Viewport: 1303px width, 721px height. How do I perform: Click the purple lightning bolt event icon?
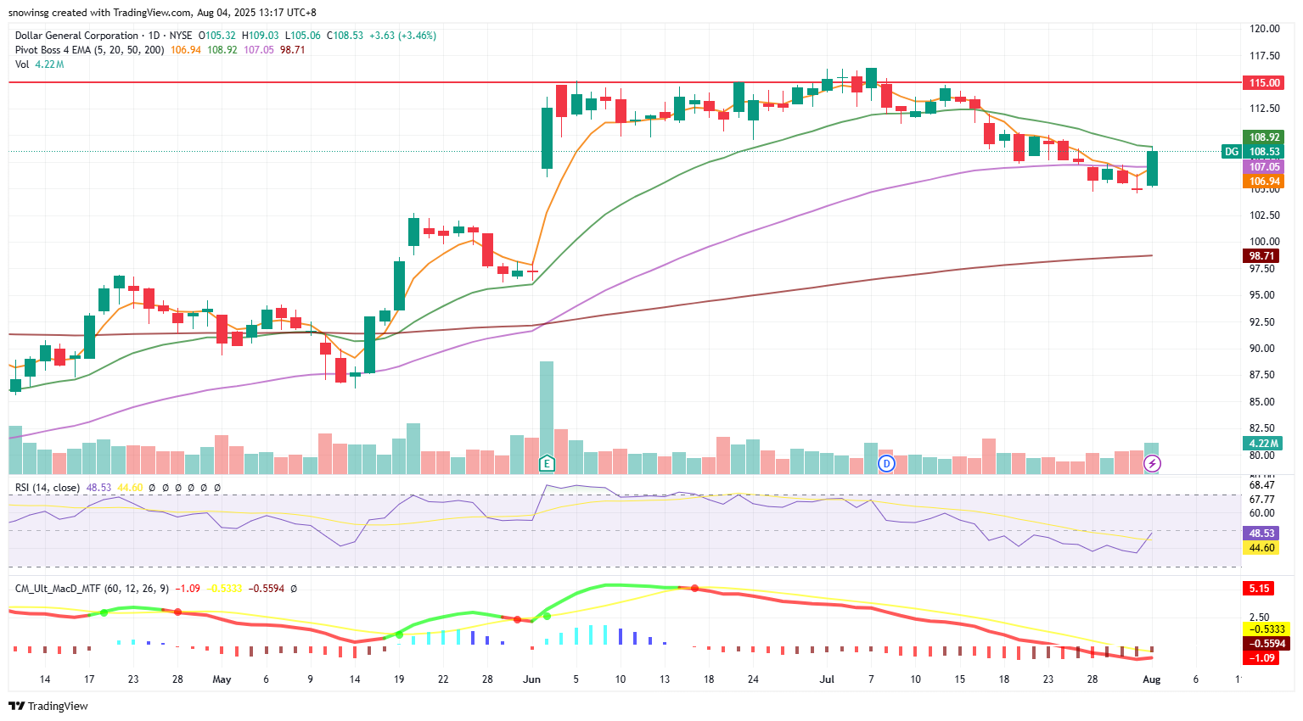coord(1152,463)
